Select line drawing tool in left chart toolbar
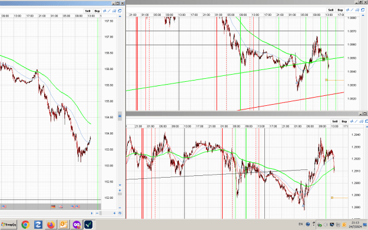The image size is (368, 230). click(109, 11)
